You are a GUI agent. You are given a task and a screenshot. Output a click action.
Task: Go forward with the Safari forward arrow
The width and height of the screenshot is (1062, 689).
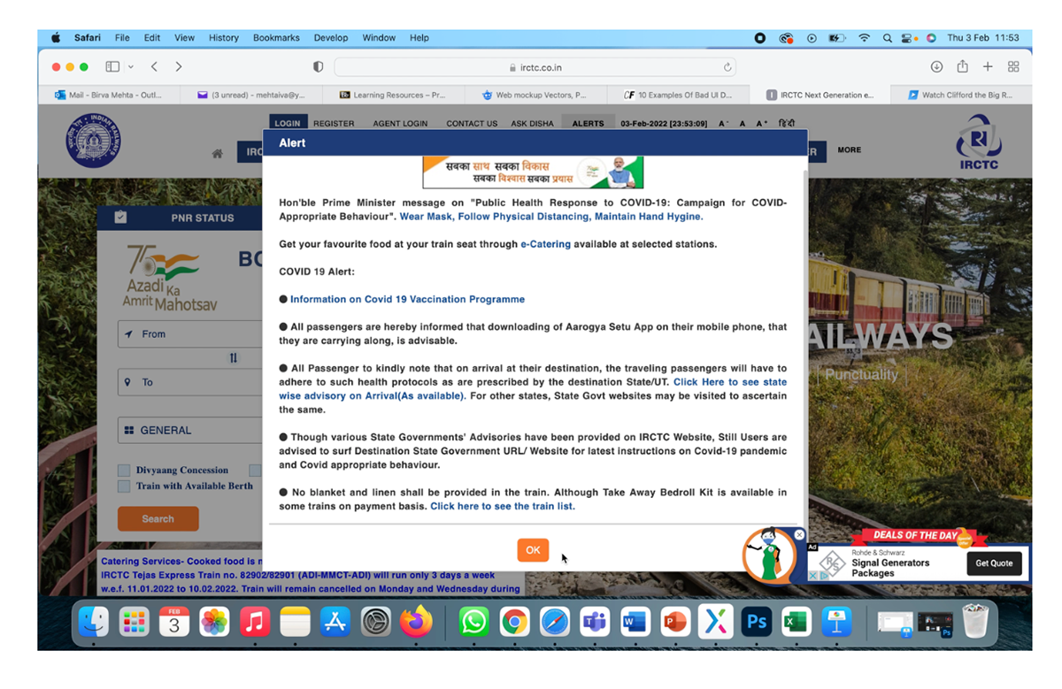click(179, 67)
